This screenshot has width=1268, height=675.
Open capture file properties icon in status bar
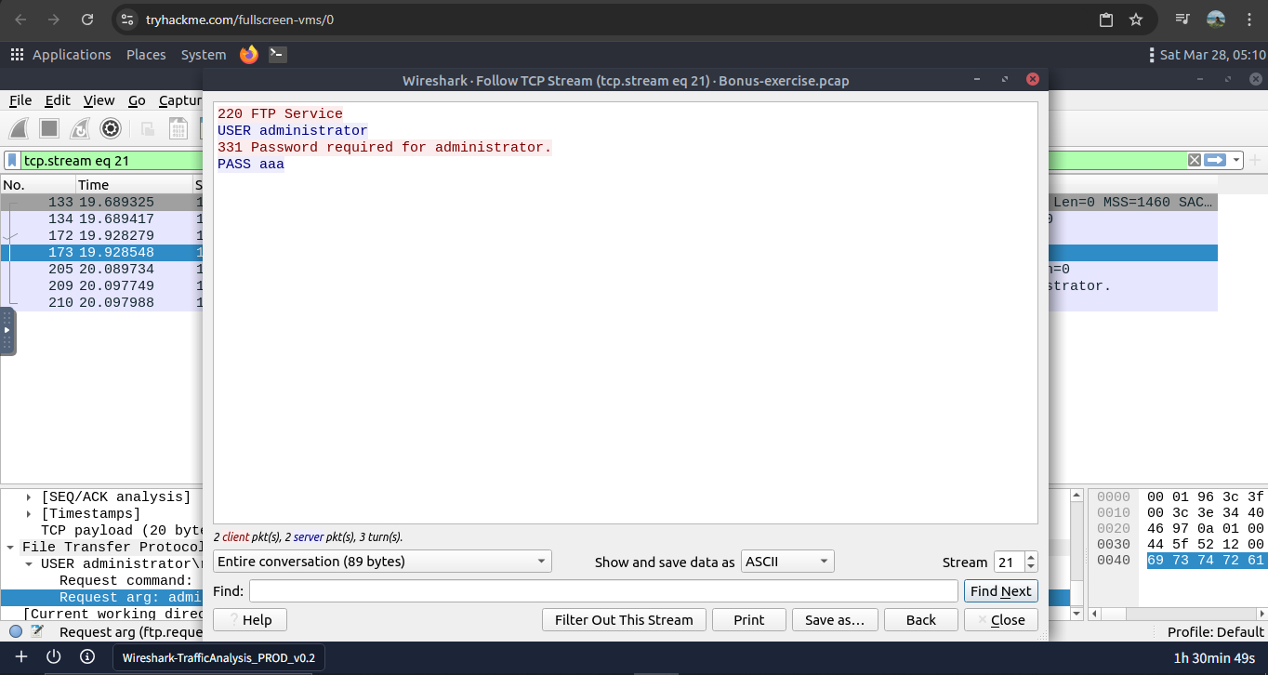[37, 632]
